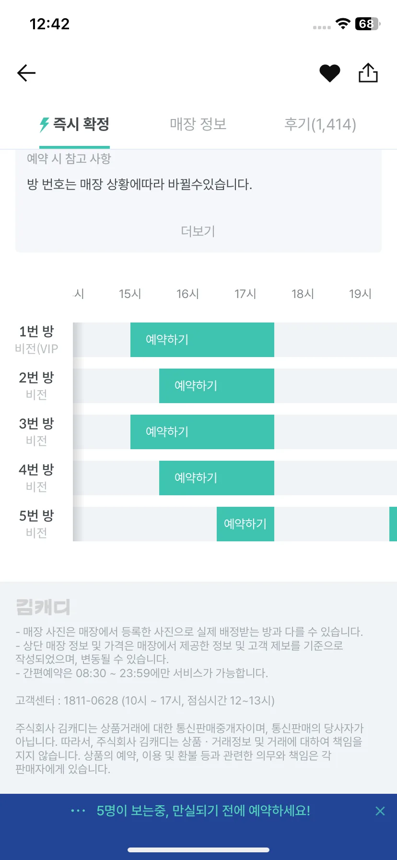
Task: Tap the 김캐디 logo
Action: coord(43,607)
